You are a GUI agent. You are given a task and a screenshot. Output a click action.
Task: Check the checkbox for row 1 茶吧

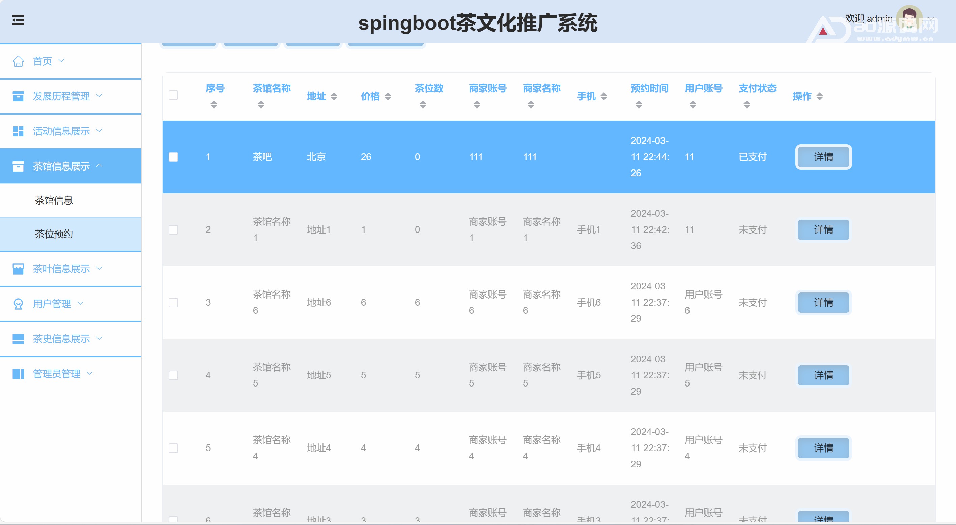coord(173,157)
